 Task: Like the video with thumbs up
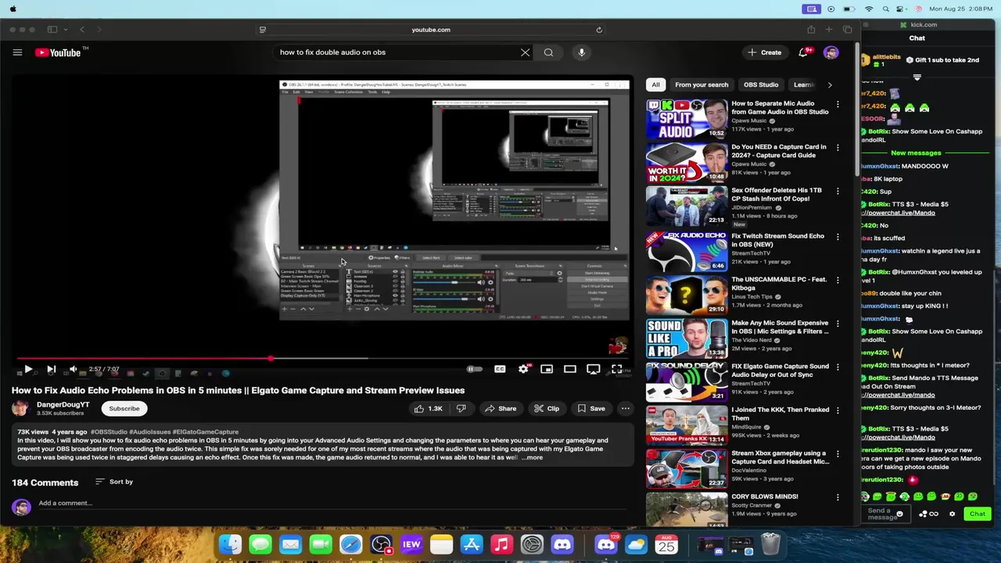tap(429, 408)
